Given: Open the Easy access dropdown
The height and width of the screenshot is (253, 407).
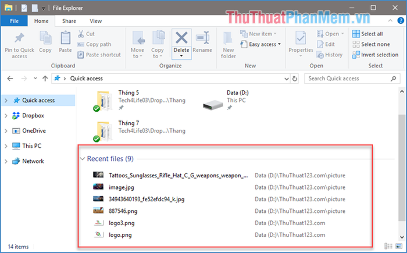Looking at the screenshot, I should point(279,44).
